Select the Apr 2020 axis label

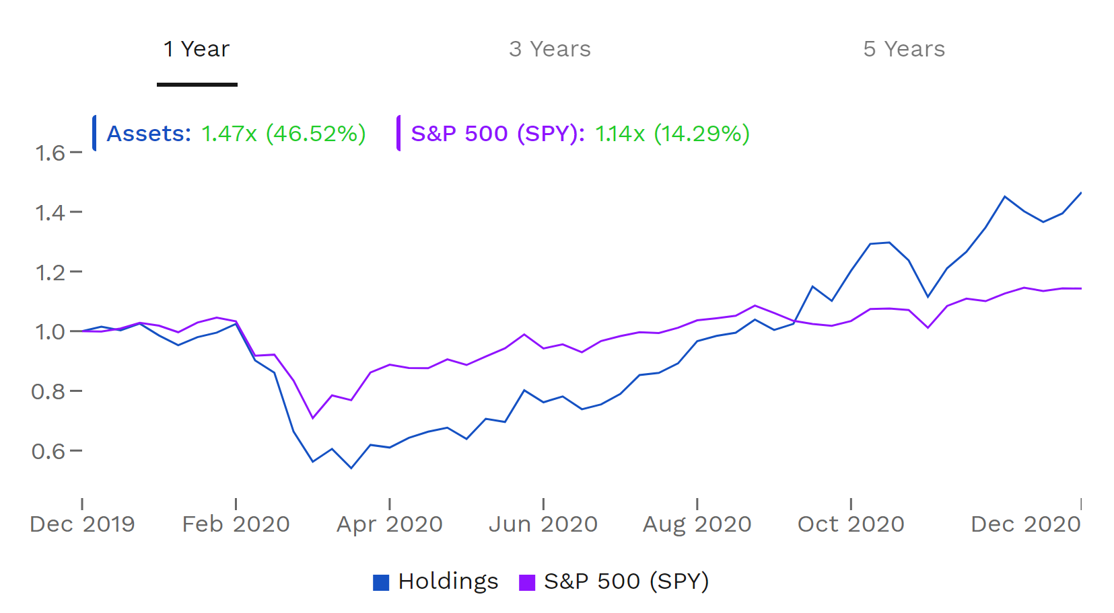coord(390,524)
